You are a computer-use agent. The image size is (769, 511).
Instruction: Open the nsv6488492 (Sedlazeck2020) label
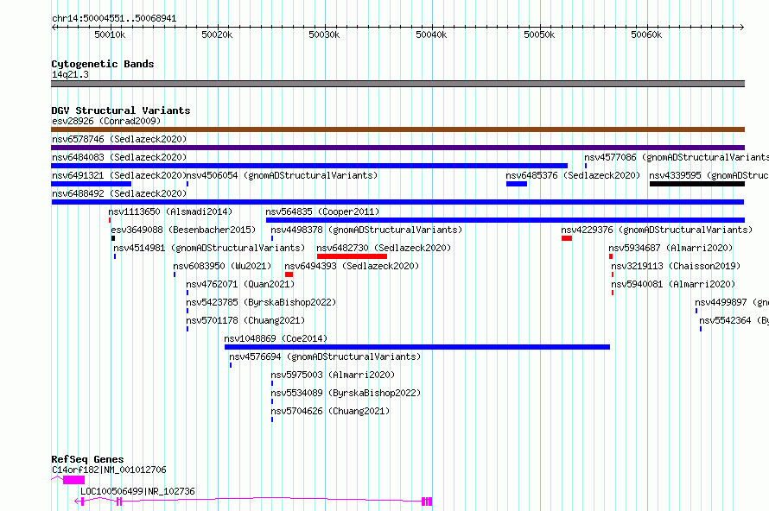(119, 193)
